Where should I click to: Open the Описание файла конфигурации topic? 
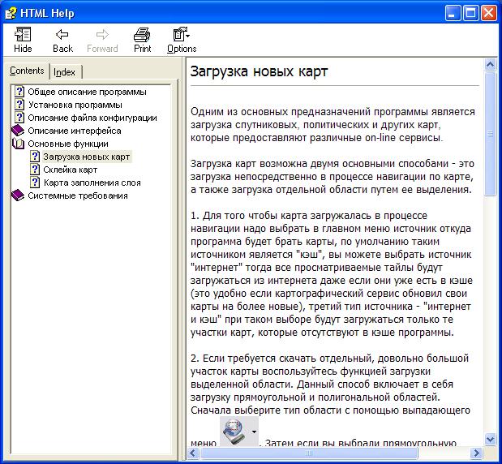pyautogui.click(x=92, y=118)
